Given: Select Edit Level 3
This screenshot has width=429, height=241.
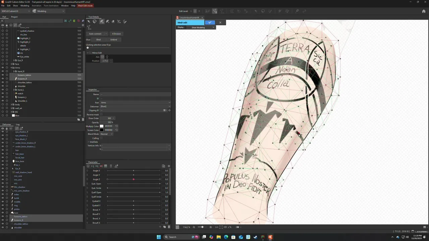Looking at the screenshot, I should (x=199, y=11).
